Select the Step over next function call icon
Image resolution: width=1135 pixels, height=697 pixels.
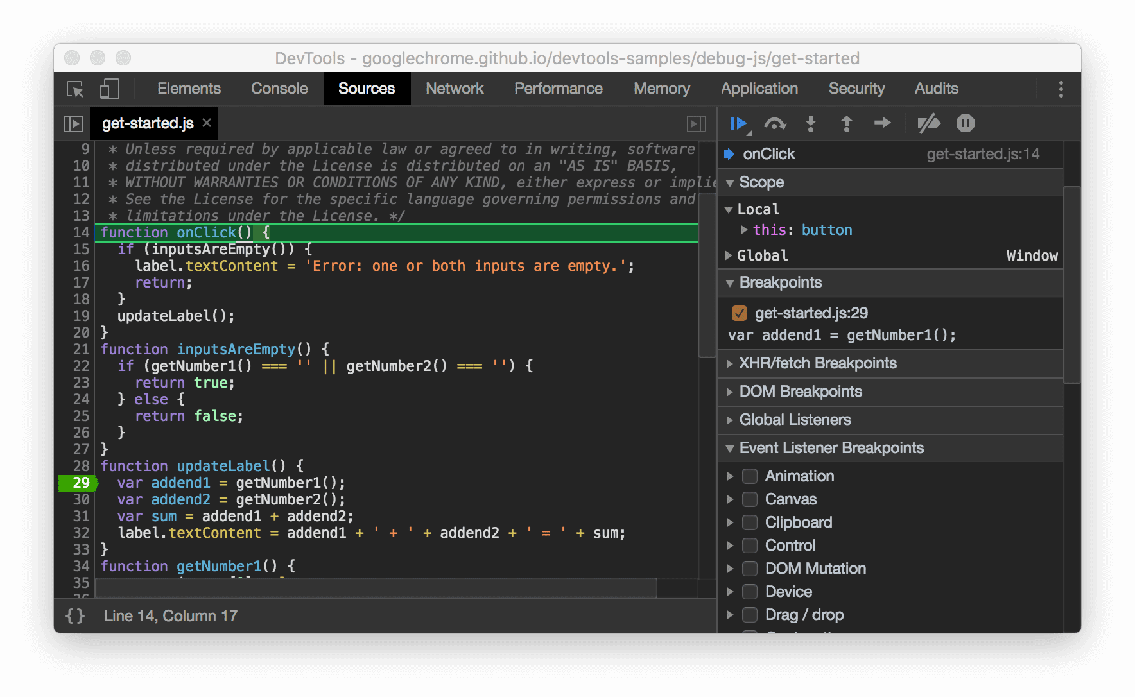tap(775, 123)
